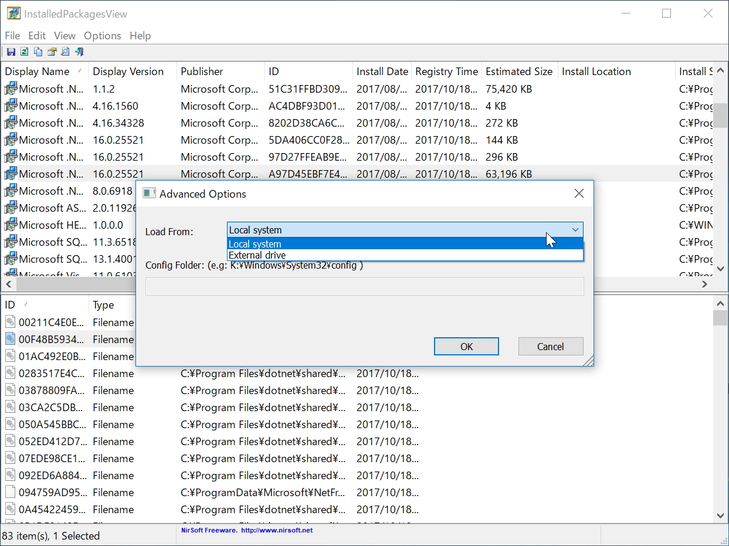The height and width of the screenshot is (546, 729).
Task: Select package icon in the 4.16.34328 row
Action: (11, 123)
